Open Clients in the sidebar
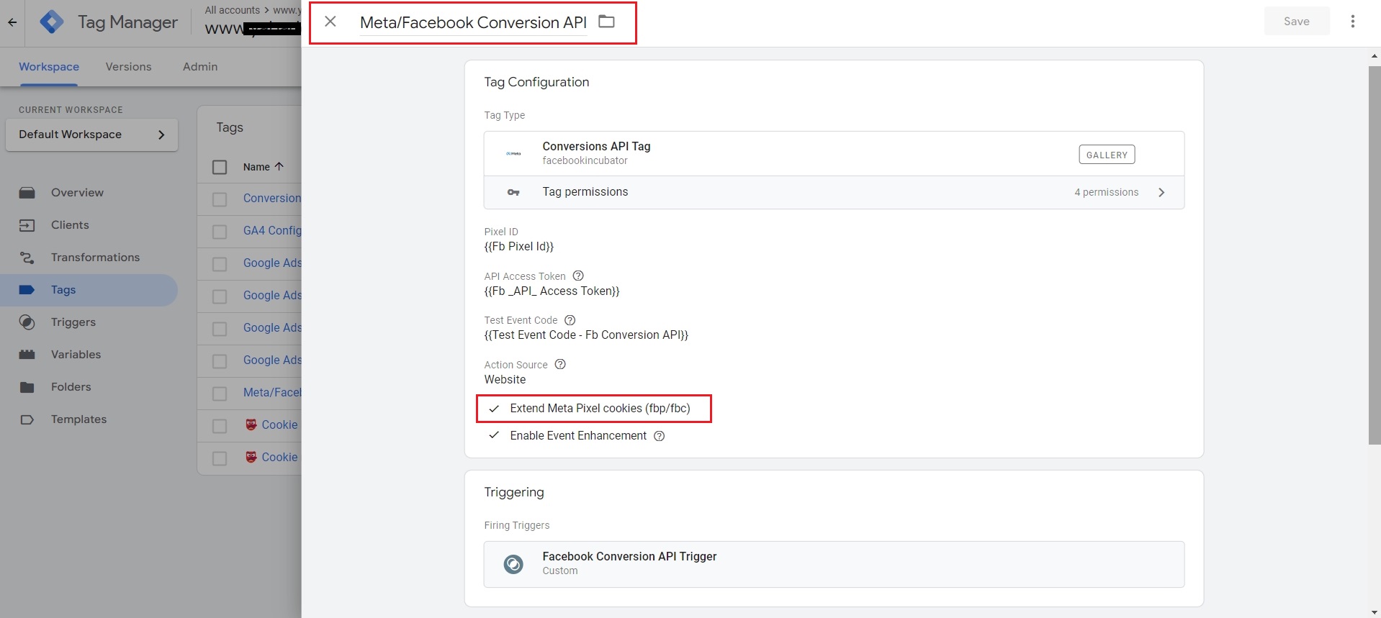 pyautogui.click(x=70, y=225)
